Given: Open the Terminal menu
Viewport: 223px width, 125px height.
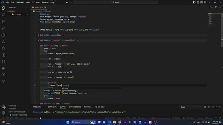Looking at the screenshot, I should [45, 2].
